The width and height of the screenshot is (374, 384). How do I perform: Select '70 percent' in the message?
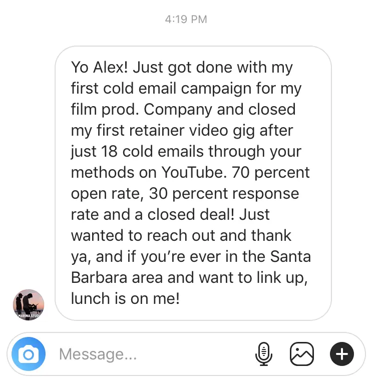coord(271,172)
